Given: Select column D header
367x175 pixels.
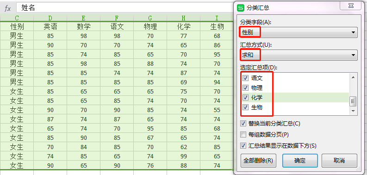Looking at the screenshot, I should (50, 18).
